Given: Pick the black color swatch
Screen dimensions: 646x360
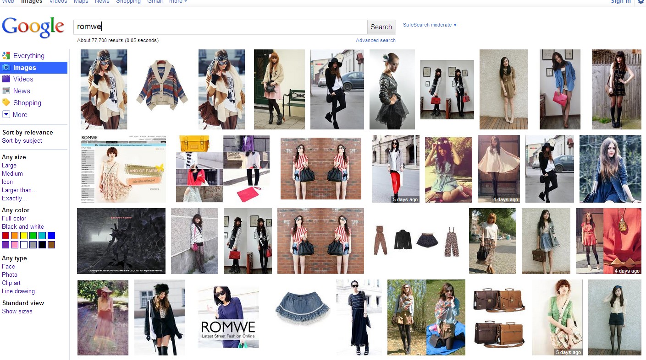Looking at the screenshot, I should pos(42,245).
